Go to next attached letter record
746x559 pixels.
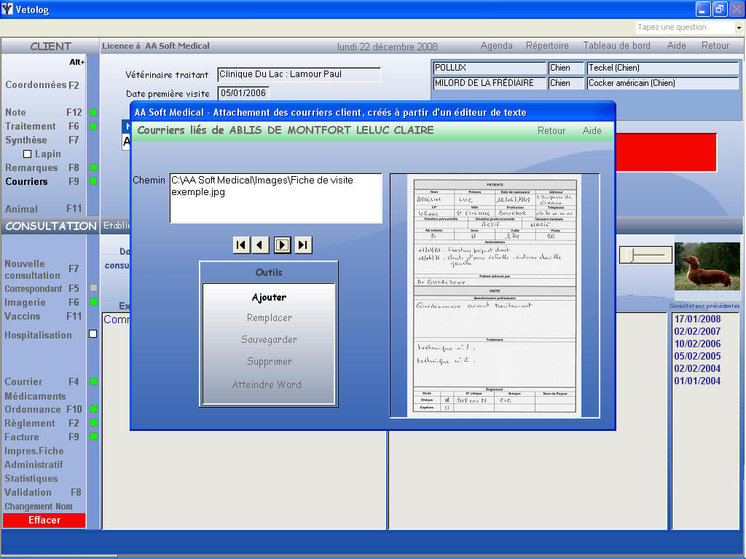(282, 245)
